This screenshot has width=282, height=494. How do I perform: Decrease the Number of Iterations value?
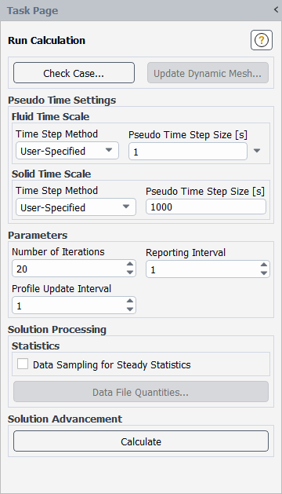click(x=130, y=273)
